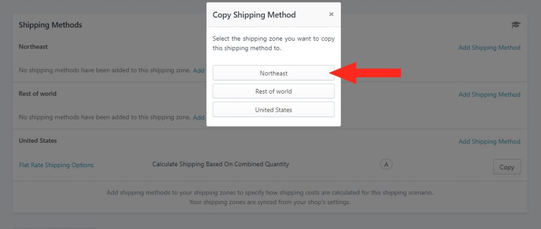This screenshot has width=541, height=229.
Task: Click Add Shipping Method for Northeast
Action: (x=489, y=48)
